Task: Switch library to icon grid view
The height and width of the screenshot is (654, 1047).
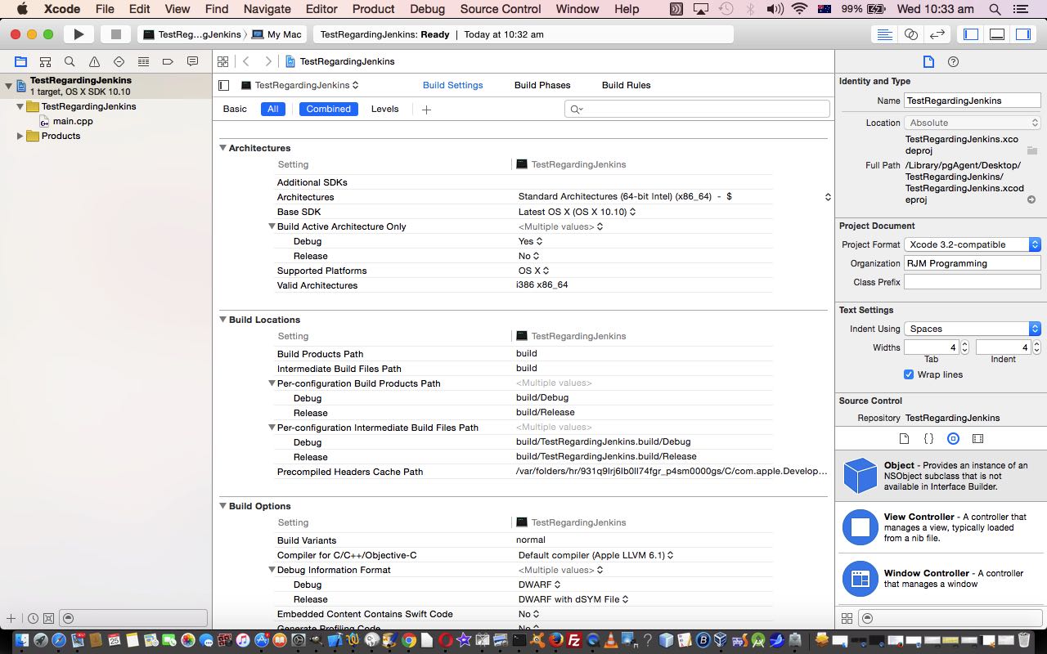Action: 847,619
